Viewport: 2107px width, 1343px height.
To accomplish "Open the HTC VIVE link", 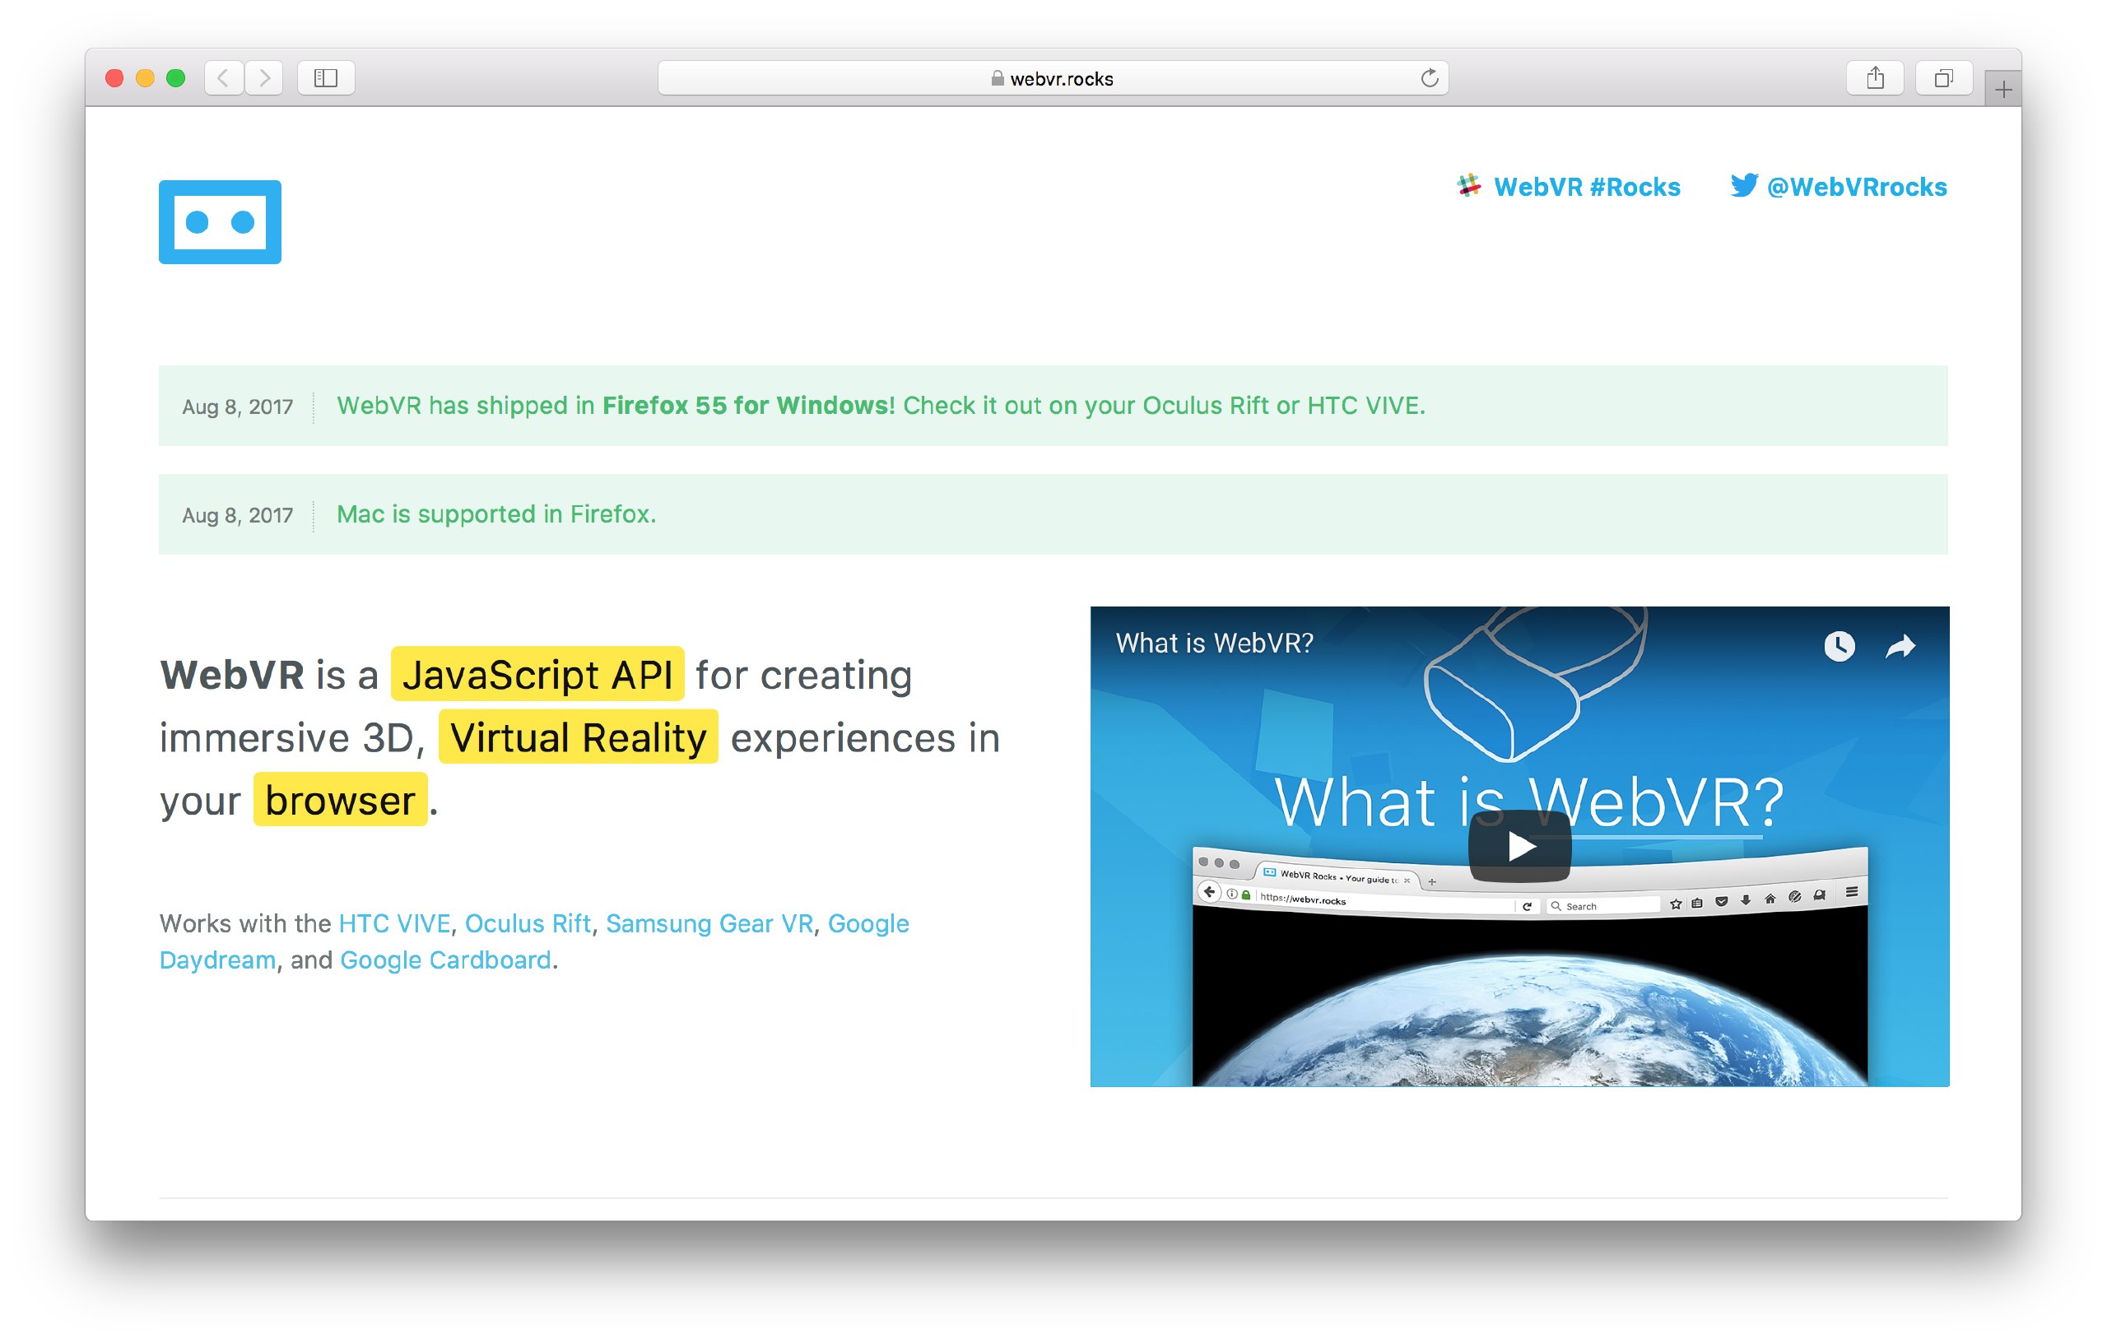I will click(x=393, y=923).
